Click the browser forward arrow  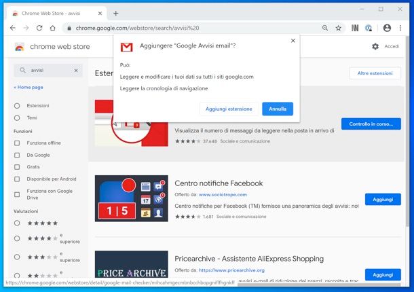click(x=26, y=28)
